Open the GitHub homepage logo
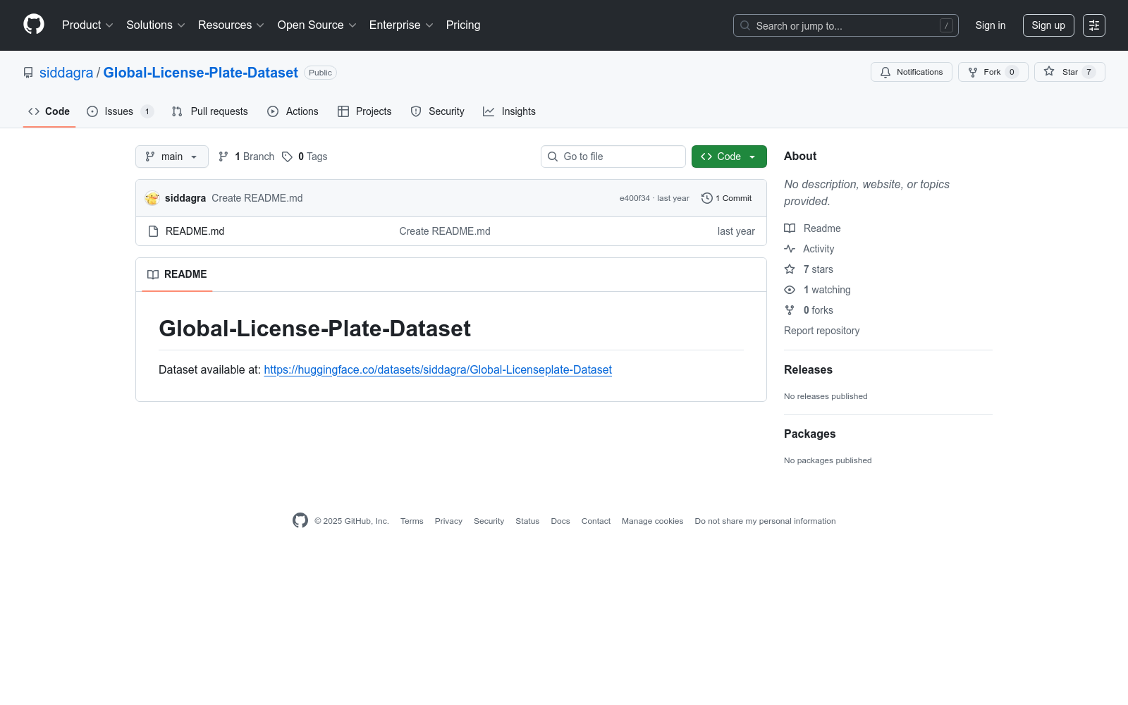Screen dimensions: 1128x705 click(34, 25)
